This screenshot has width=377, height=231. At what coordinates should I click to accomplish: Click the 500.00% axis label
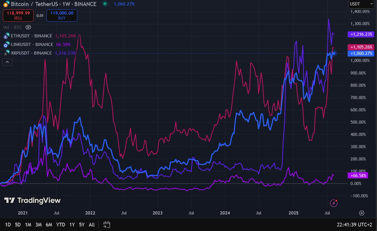[x=358, y=122]
